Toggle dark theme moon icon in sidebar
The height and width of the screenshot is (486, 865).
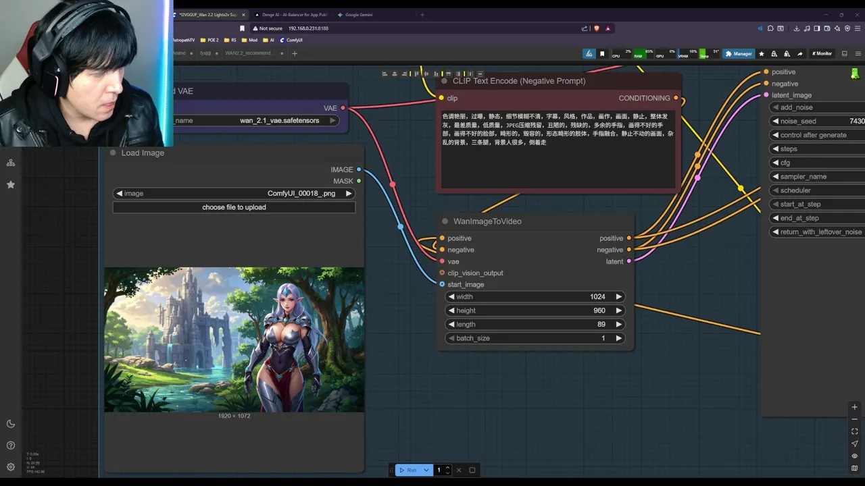[11, 424]
